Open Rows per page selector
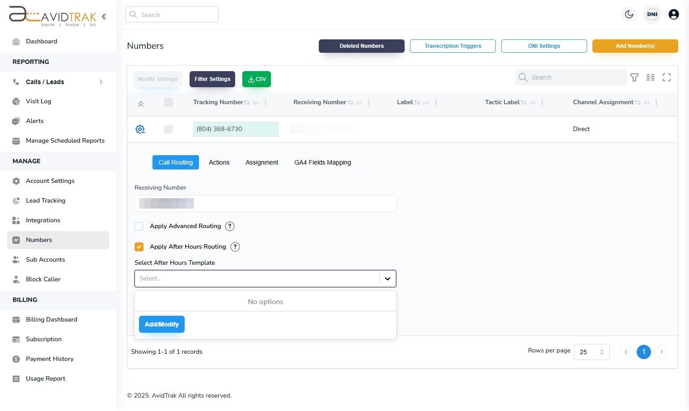This screenshot has height=411, width=689. coord(592,352)
